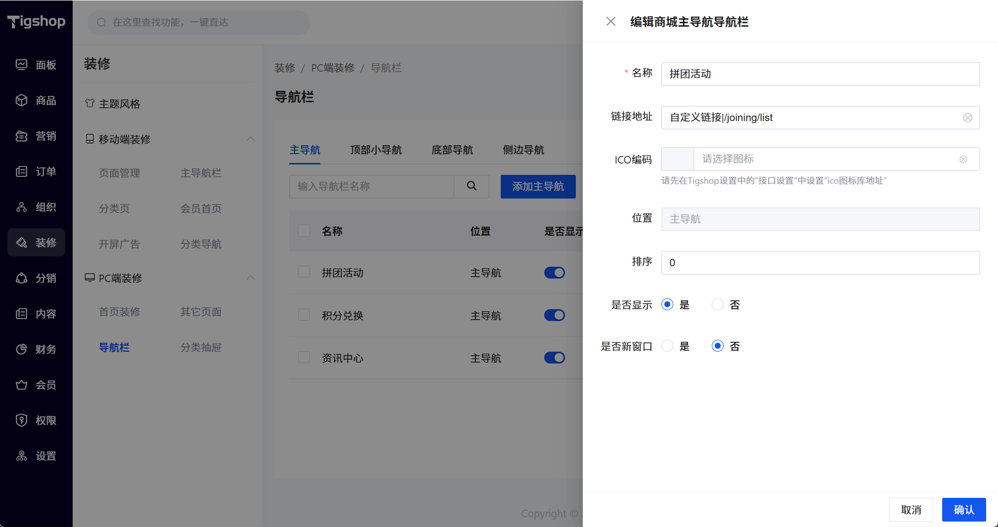The height and width of the screenshot is (527, 998).
Task: Collapse the PC端装修 menu section
Action: [x=251, y=278]
